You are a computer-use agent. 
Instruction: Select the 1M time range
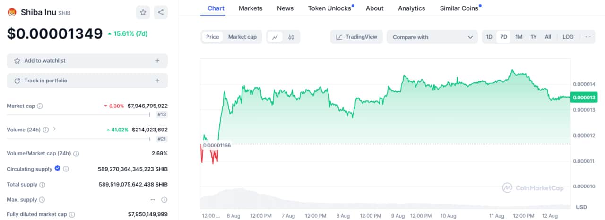click(x=519, y=37)
